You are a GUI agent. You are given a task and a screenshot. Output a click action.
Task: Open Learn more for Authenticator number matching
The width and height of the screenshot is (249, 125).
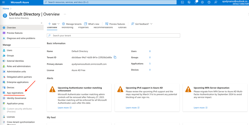[x=65, y=108]
